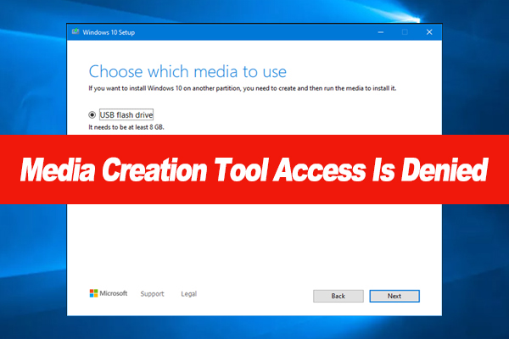This screenshot has width=509, height=339.
Task: Go back with the Back button
Action: tap(338, 296)
